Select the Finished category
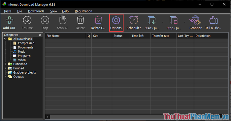Viewport: 231px width, 121px height. [x=18, y=68]
